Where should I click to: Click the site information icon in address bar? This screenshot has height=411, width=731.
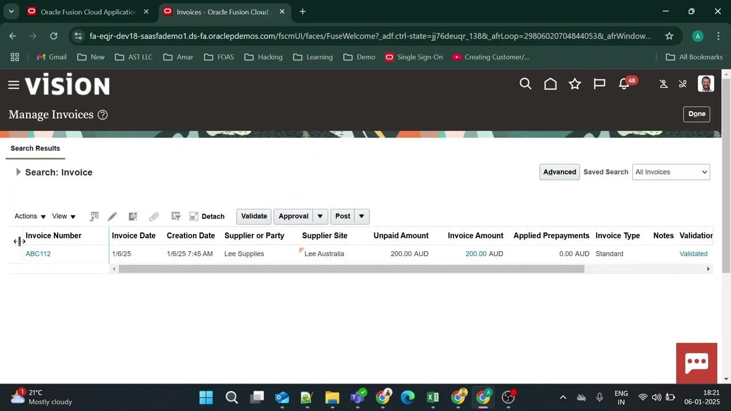click(78, 36)
